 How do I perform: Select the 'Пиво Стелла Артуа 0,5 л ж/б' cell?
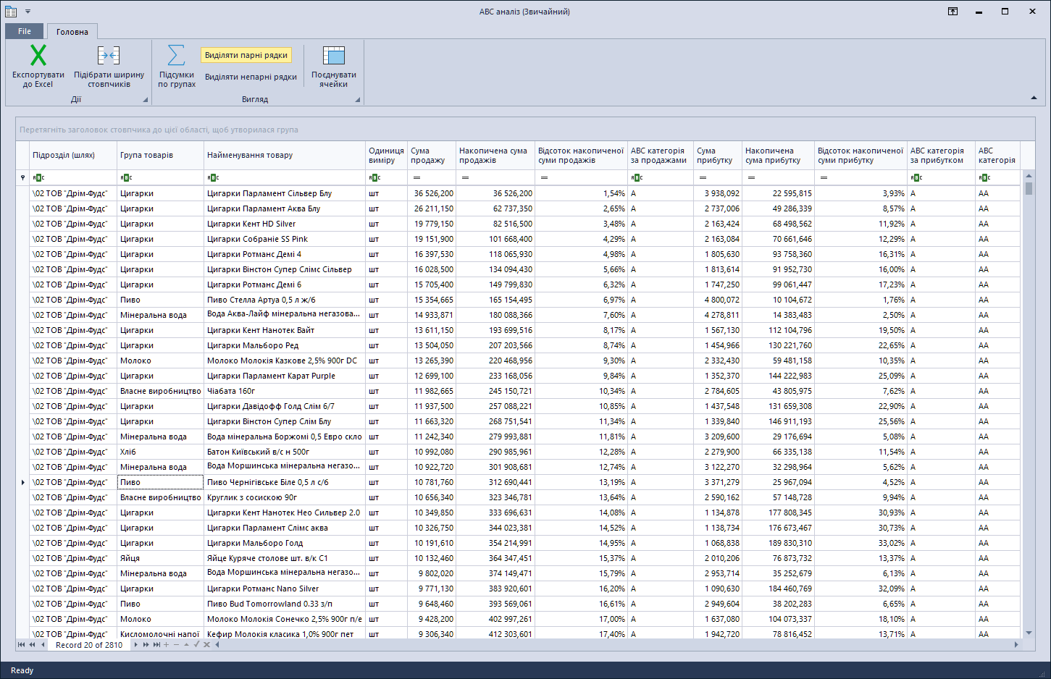pyautogui.click(x=285, y=300)
